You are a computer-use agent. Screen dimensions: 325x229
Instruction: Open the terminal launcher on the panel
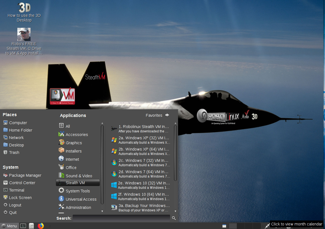coord(23,226)
